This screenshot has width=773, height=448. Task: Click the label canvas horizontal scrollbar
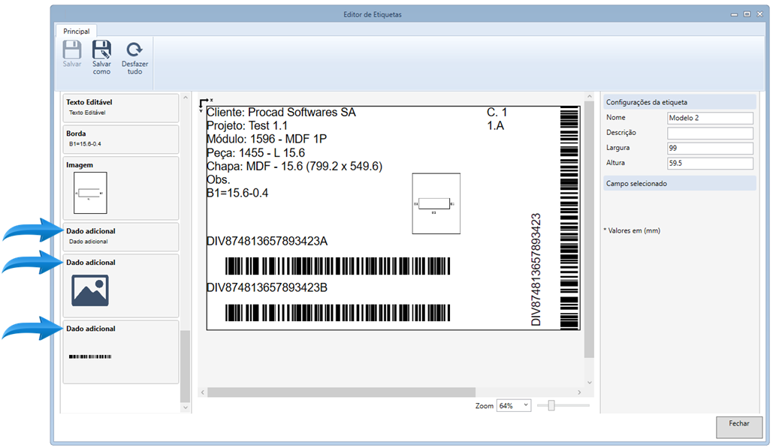tap(341, 392)
